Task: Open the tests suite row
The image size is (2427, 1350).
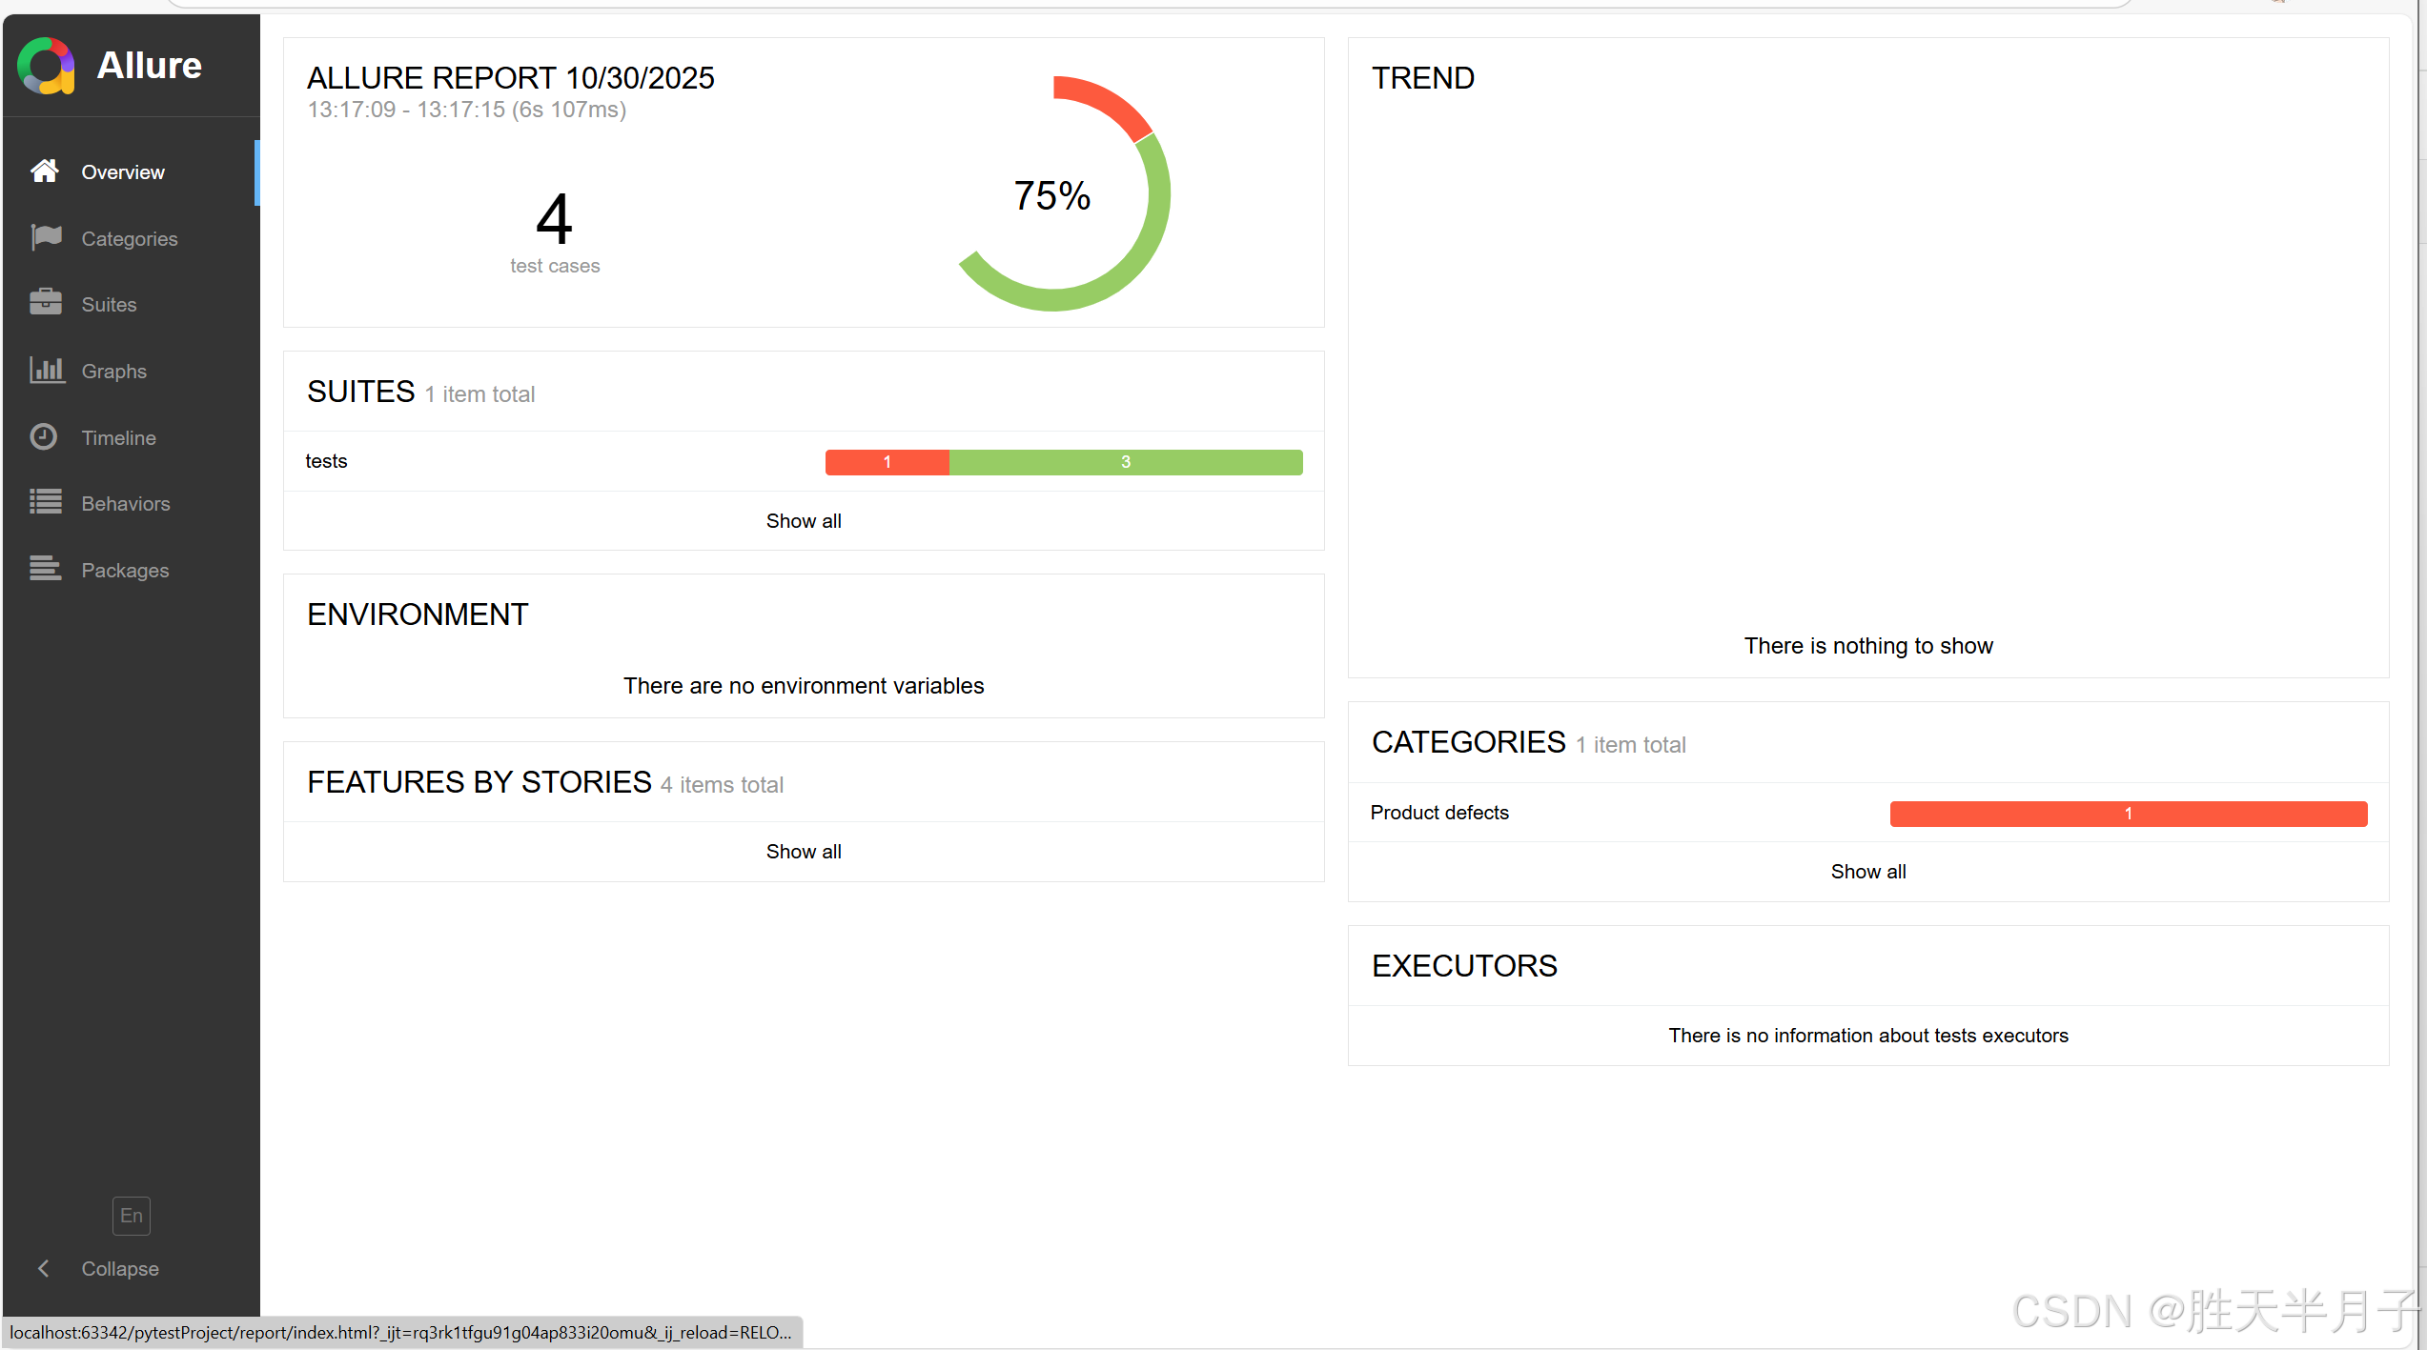Action: click(327, 461)
